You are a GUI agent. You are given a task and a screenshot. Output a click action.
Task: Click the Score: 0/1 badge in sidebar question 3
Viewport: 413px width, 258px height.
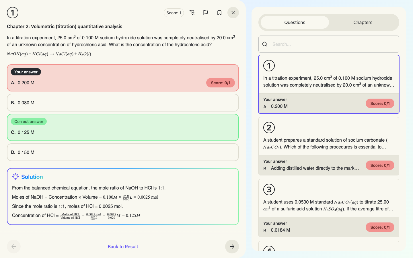380,227
